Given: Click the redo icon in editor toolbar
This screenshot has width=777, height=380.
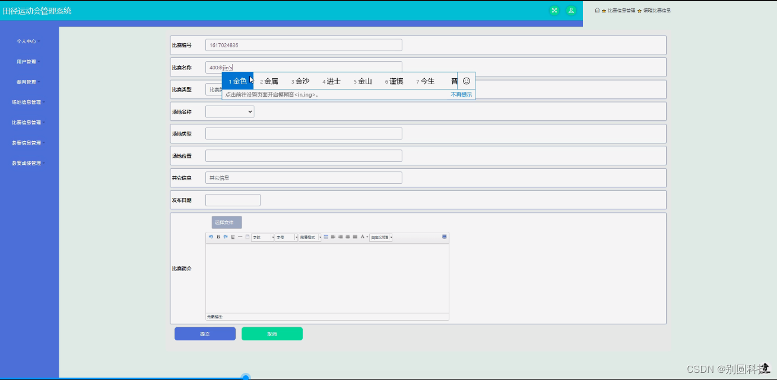Looking at the screenshot, I should pyautogui.click(x=226, y=237).
